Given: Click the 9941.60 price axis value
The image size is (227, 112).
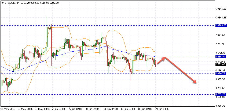Looking at the screenshot, I should point(221,35).
